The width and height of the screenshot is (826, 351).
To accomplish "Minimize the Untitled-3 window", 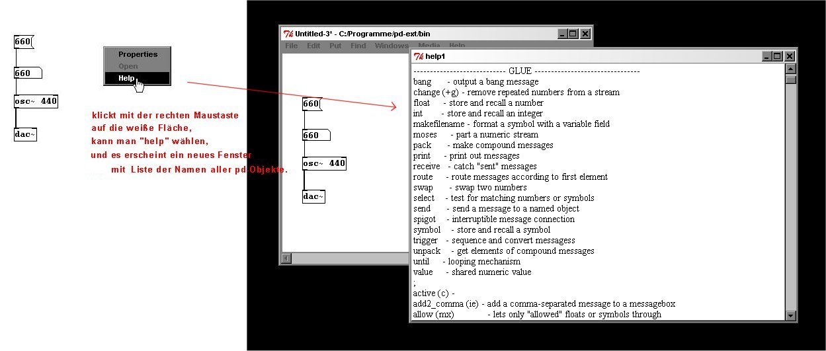I will 562,34.
